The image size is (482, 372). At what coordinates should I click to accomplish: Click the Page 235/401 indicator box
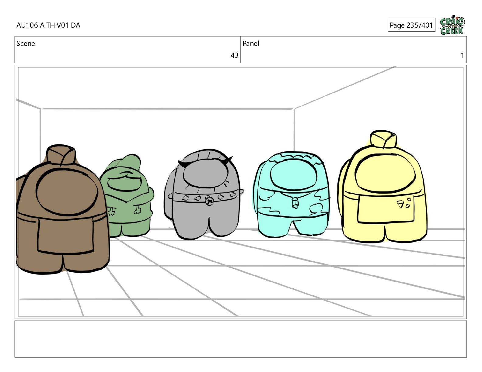[x=411, y=25]
